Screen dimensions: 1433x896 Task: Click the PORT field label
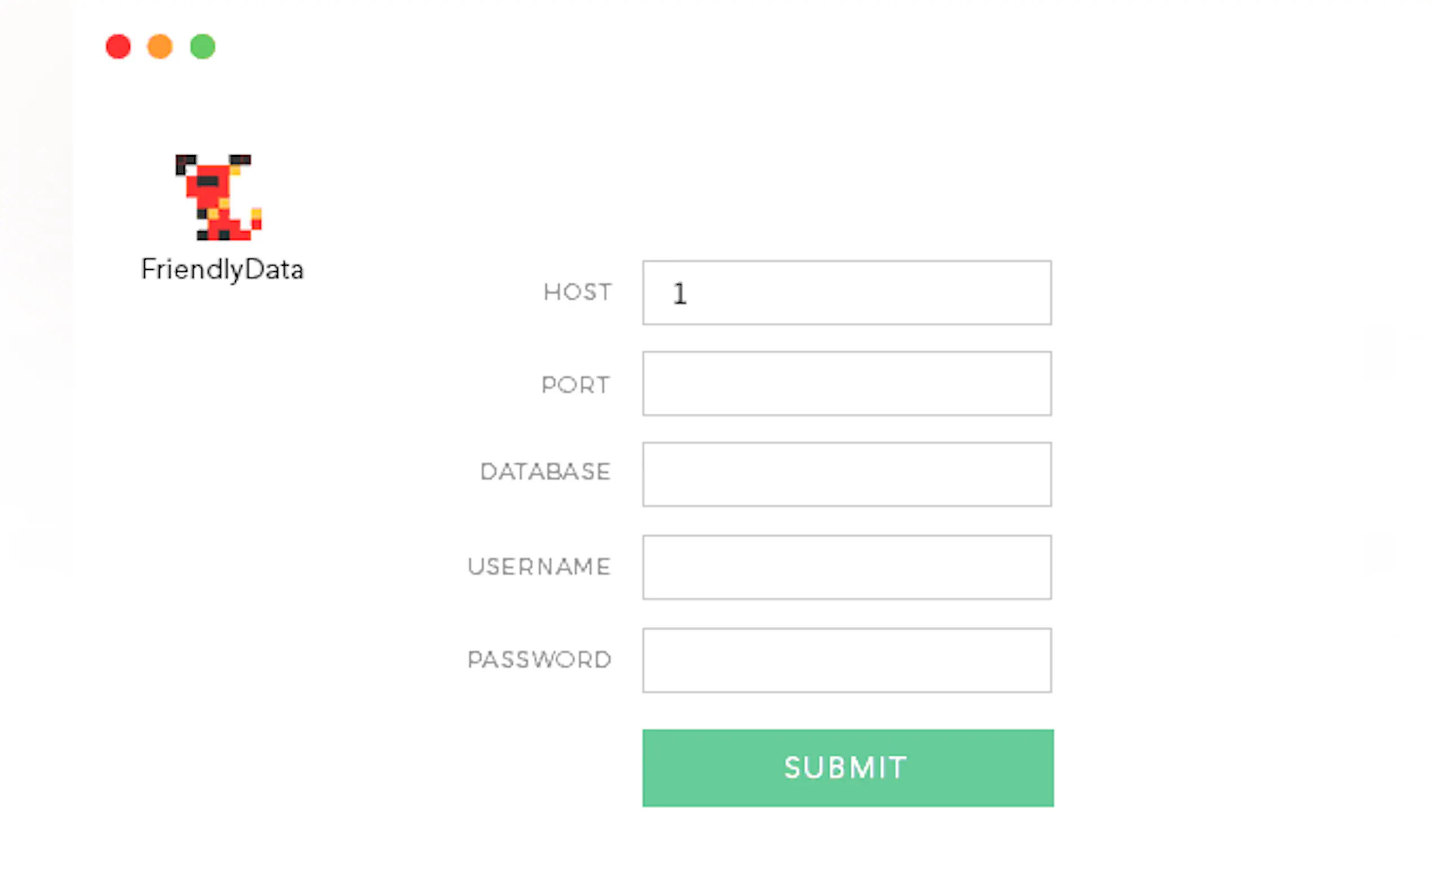(575, 385)
